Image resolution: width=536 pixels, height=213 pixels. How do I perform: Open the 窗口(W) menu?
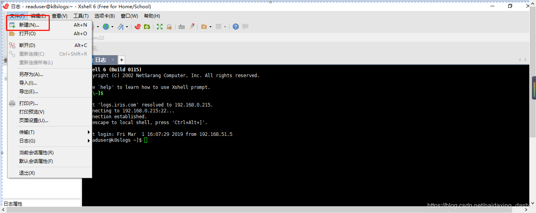129,16
